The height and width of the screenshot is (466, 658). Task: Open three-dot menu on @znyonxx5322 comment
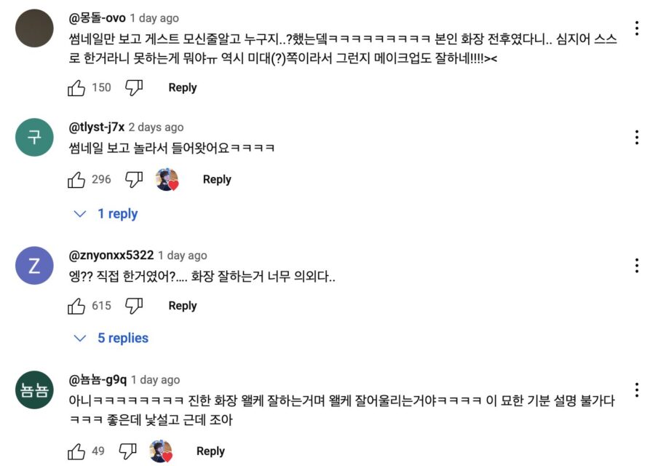637,266
